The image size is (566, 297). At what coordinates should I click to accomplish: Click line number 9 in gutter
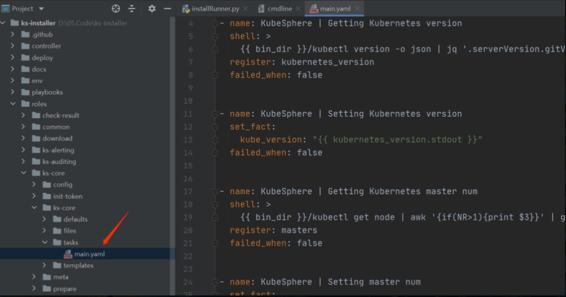191,88
